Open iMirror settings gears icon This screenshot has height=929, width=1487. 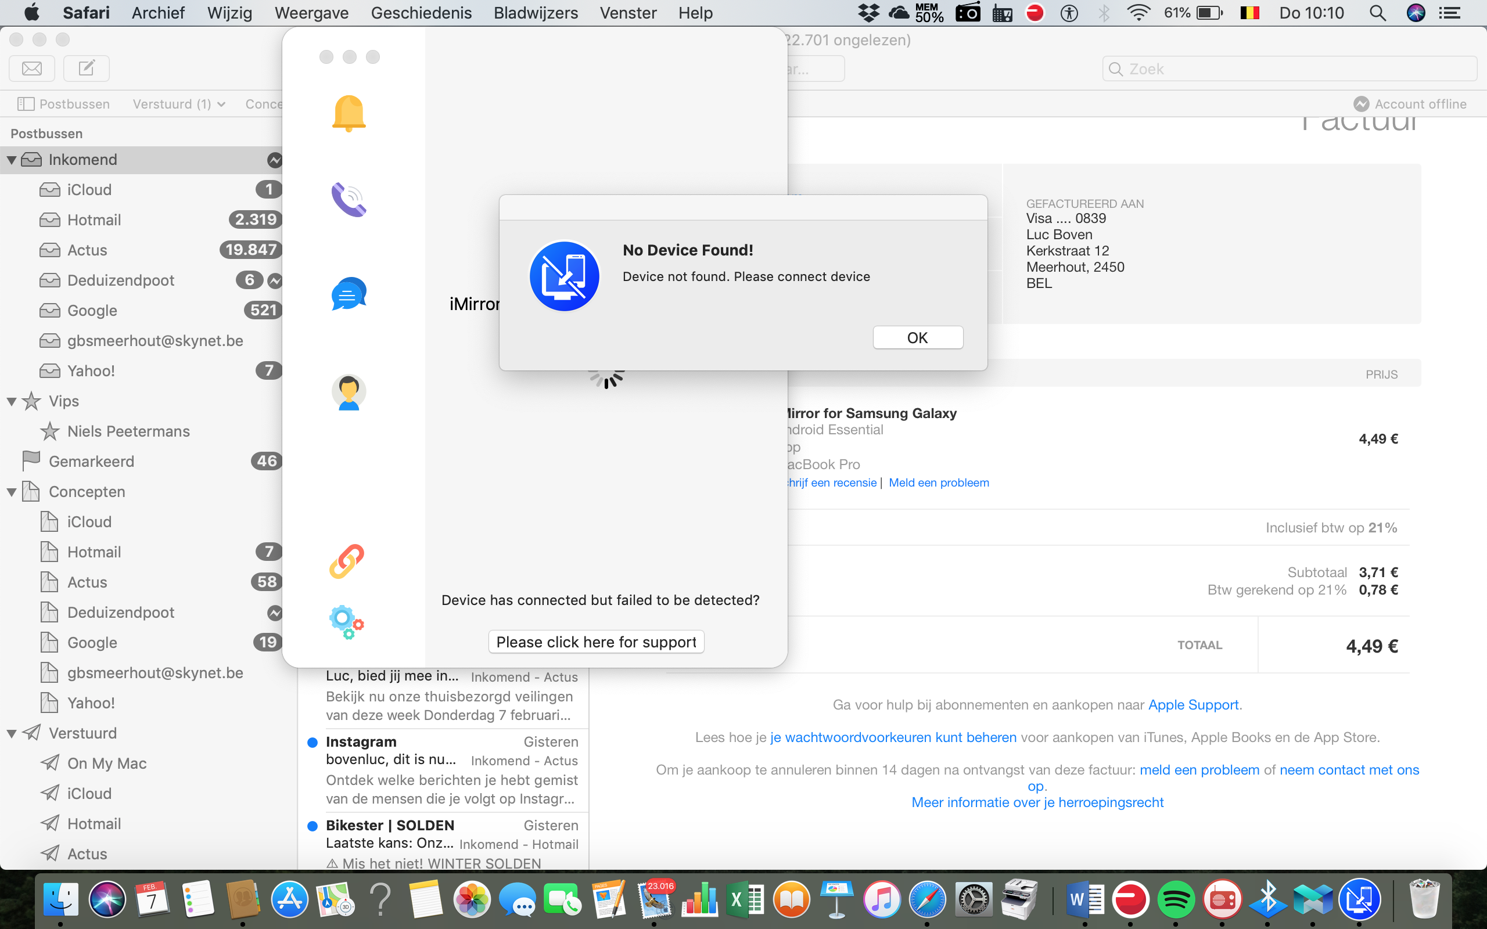click(347, 622)
